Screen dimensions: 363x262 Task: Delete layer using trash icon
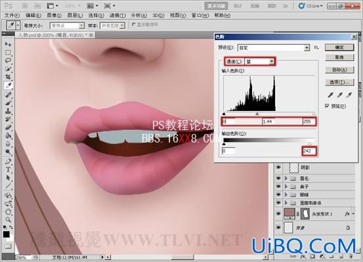(x=351, y=257)
